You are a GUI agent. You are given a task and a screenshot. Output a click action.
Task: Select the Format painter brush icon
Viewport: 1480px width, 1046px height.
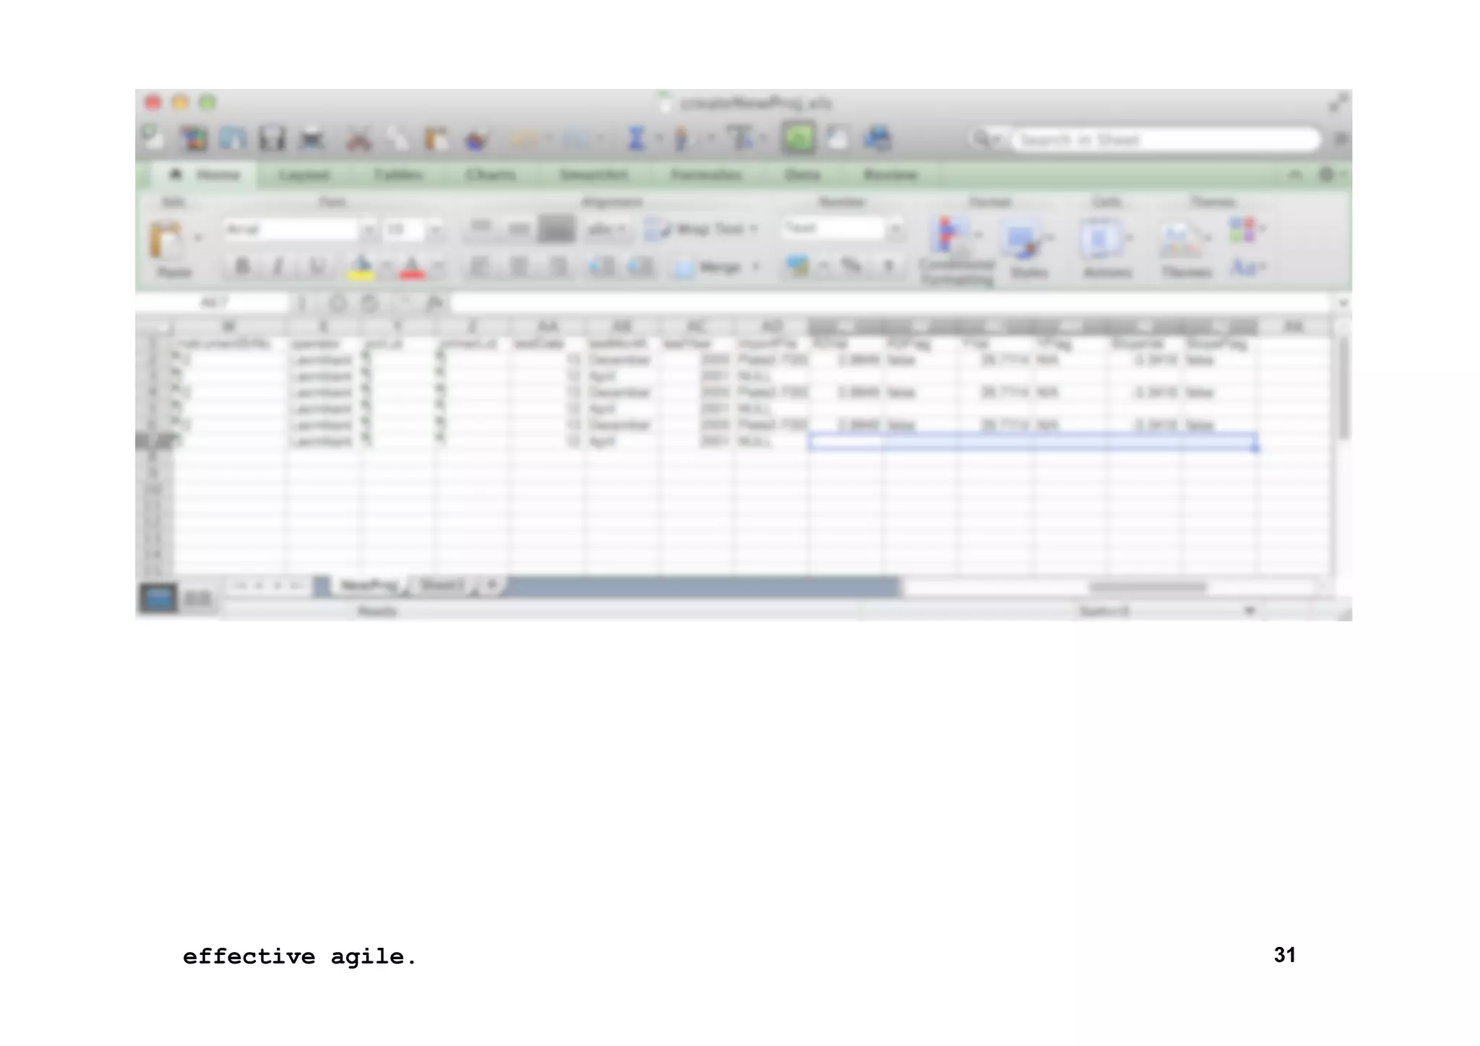pos(476,138)
